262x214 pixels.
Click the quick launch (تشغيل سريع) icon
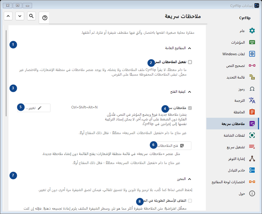coord(252,147)
